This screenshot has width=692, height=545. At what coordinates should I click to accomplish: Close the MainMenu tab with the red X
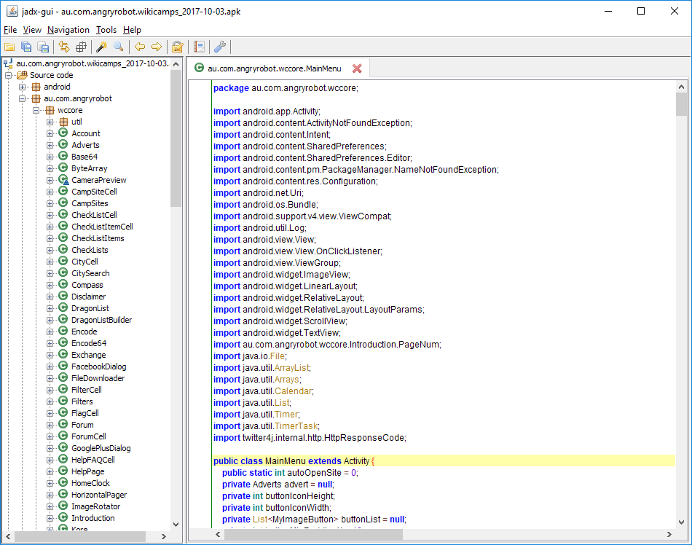[357, 68]
